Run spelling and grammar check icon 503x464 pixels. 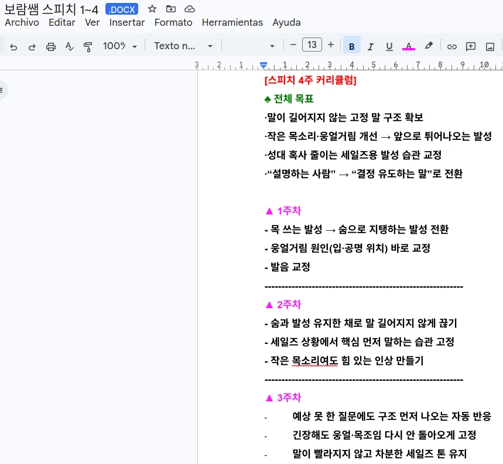click(69, 46)
